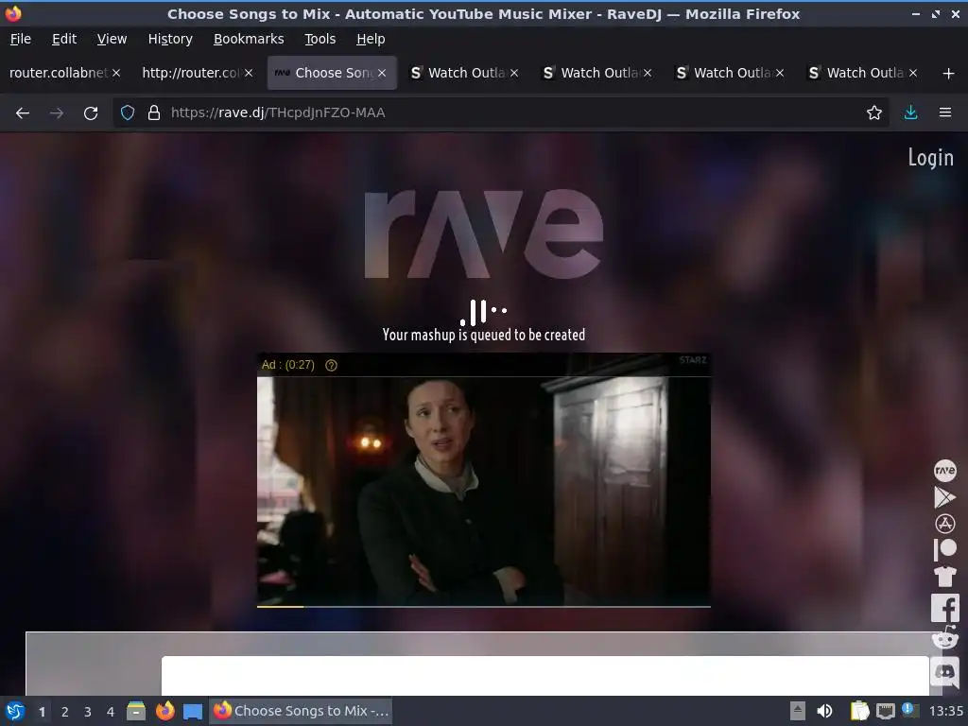Select Choose Songs to Mix taskbar window
The width and height of the screenshot is (968, 726).
(x=302, y=711)
